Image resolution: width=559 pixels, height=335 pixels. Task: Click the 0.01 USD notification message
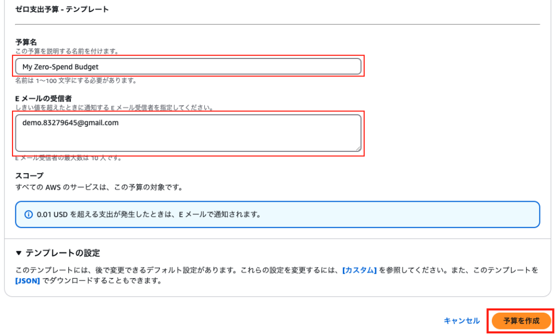point(149,214)
